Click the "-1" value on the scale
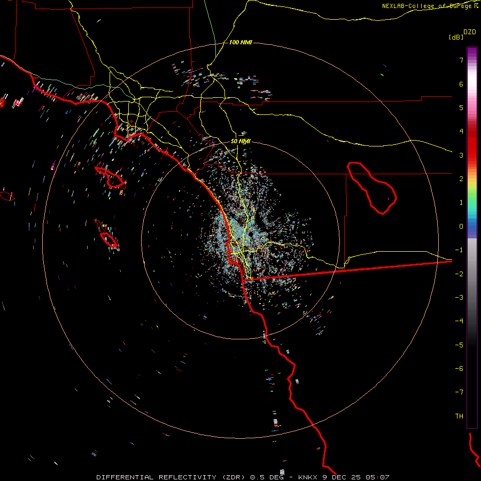This screenshot has width=481, height=481. [x=459, y=250]
